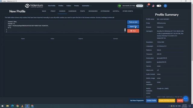
Task: Click the Import File button
Action: pyautogui.click(x=133, y=26)
